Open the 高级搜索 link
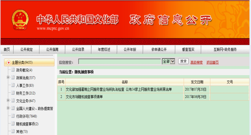This screenshot has height=135, width=251. (197, 62)
